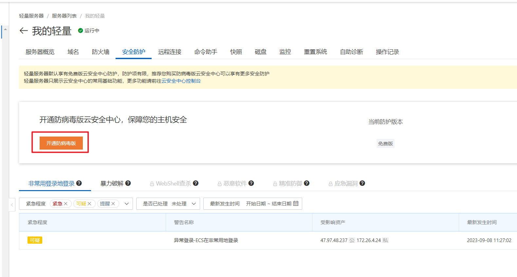Image resolution: width=517 pixels, height=277 pixels.
Task: Select the 非常用登录地登录 sub-tab
Action: click(x=51, y=184)
